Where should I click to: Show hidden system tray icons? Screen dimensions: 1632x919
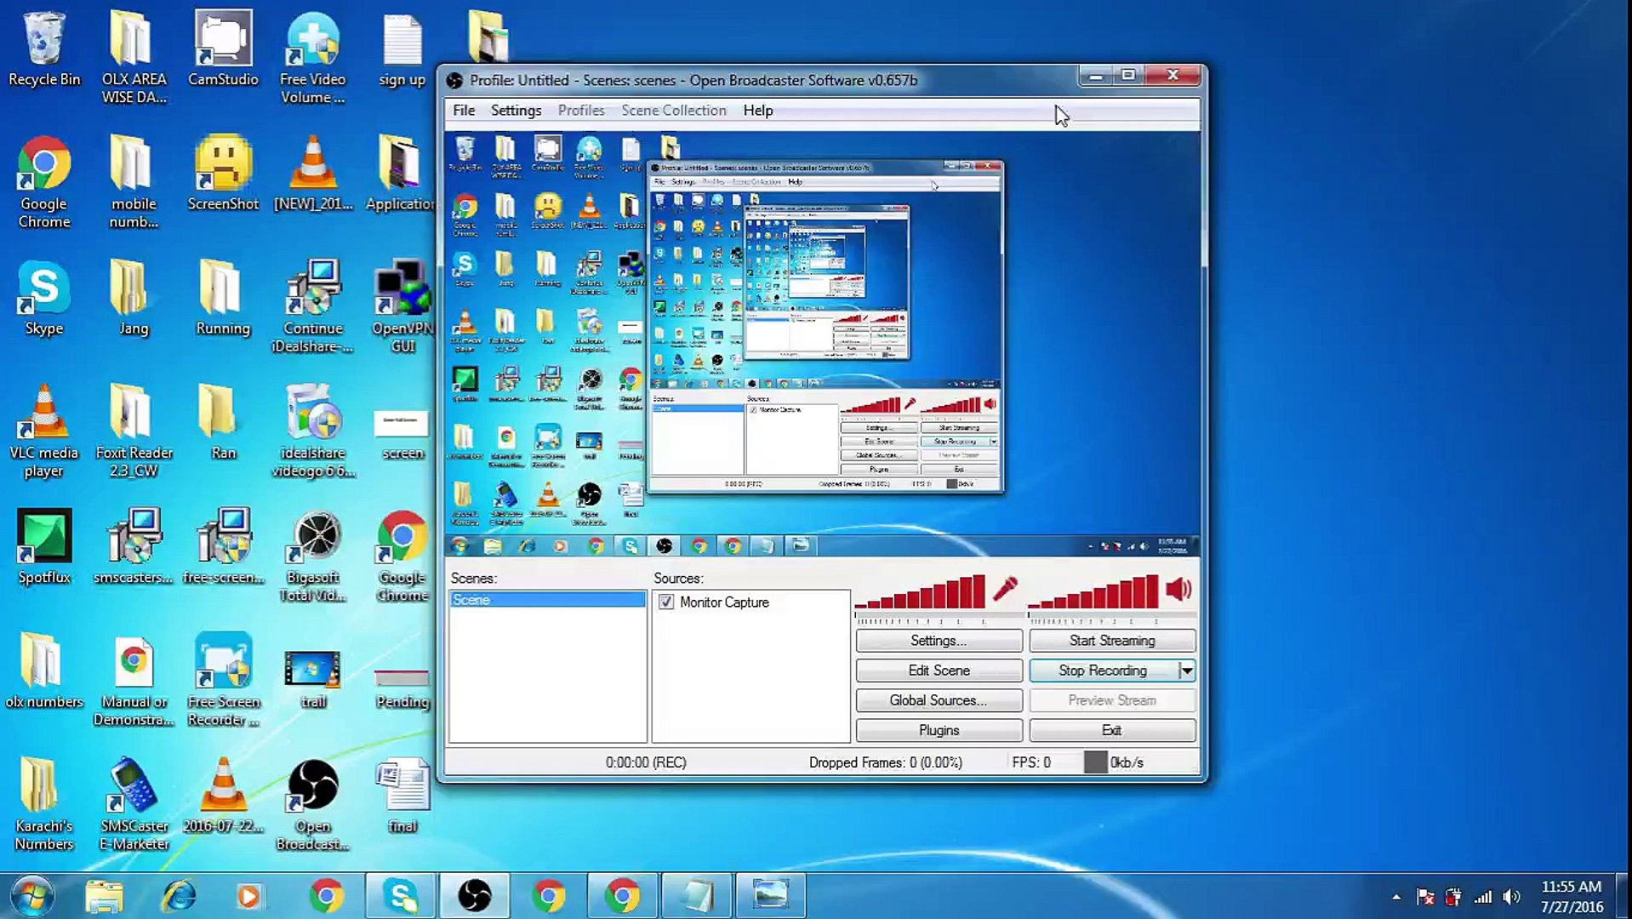pyautogui.click(x=1396, y=897)
